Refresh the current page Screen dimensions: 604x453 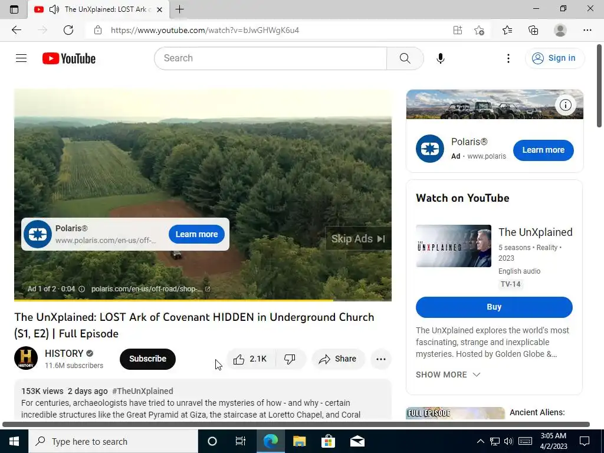click(x=68, y=30)
